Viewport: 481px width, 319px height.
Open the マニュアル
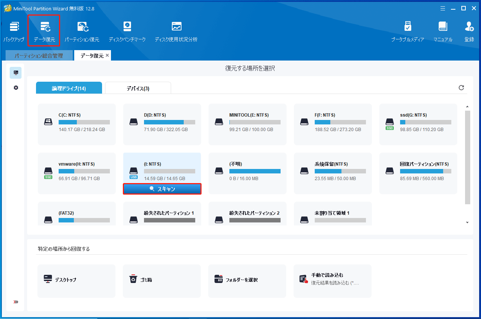pyautogui.click(x=443, y=32)
